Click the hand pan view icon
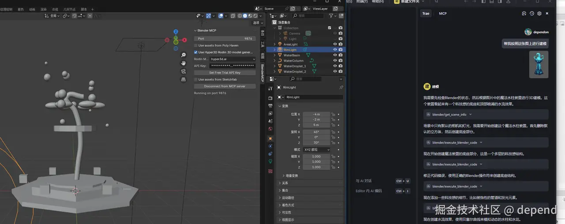This screenshot has height=224, width=565. click(x=183, y=63)
